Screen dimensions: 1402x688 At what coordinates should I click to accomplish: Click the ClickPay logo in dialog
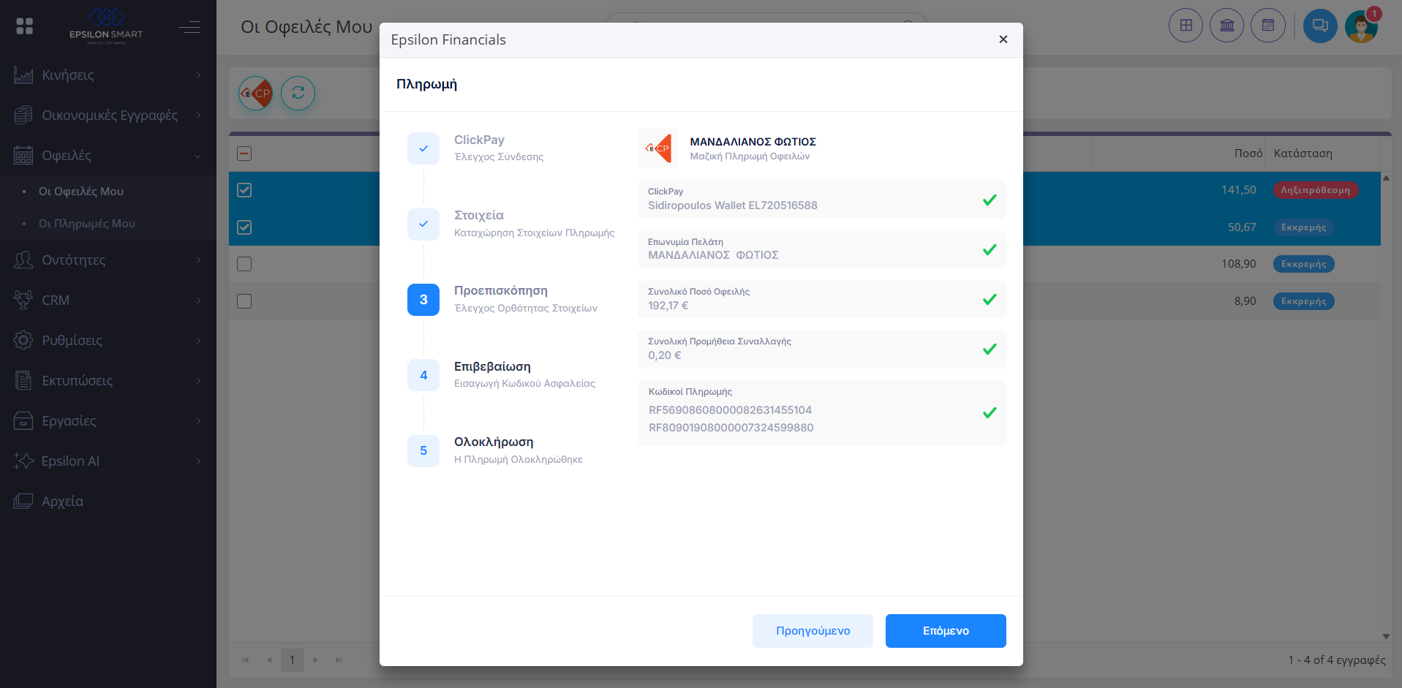click(657, 148)
